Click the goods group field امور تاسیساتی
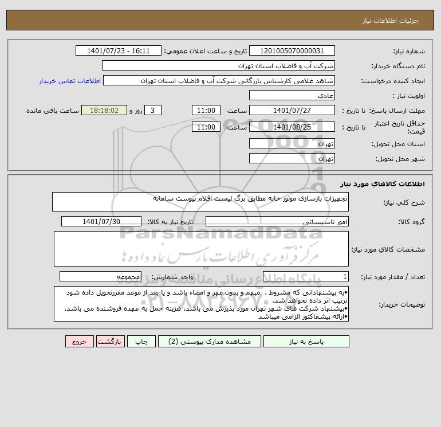 (277, 221)
